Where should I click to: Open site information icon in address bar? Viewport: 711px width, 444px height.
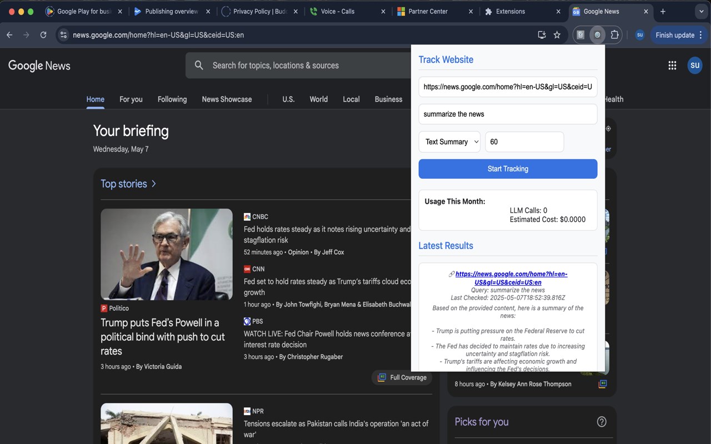(x=63, y=35)
